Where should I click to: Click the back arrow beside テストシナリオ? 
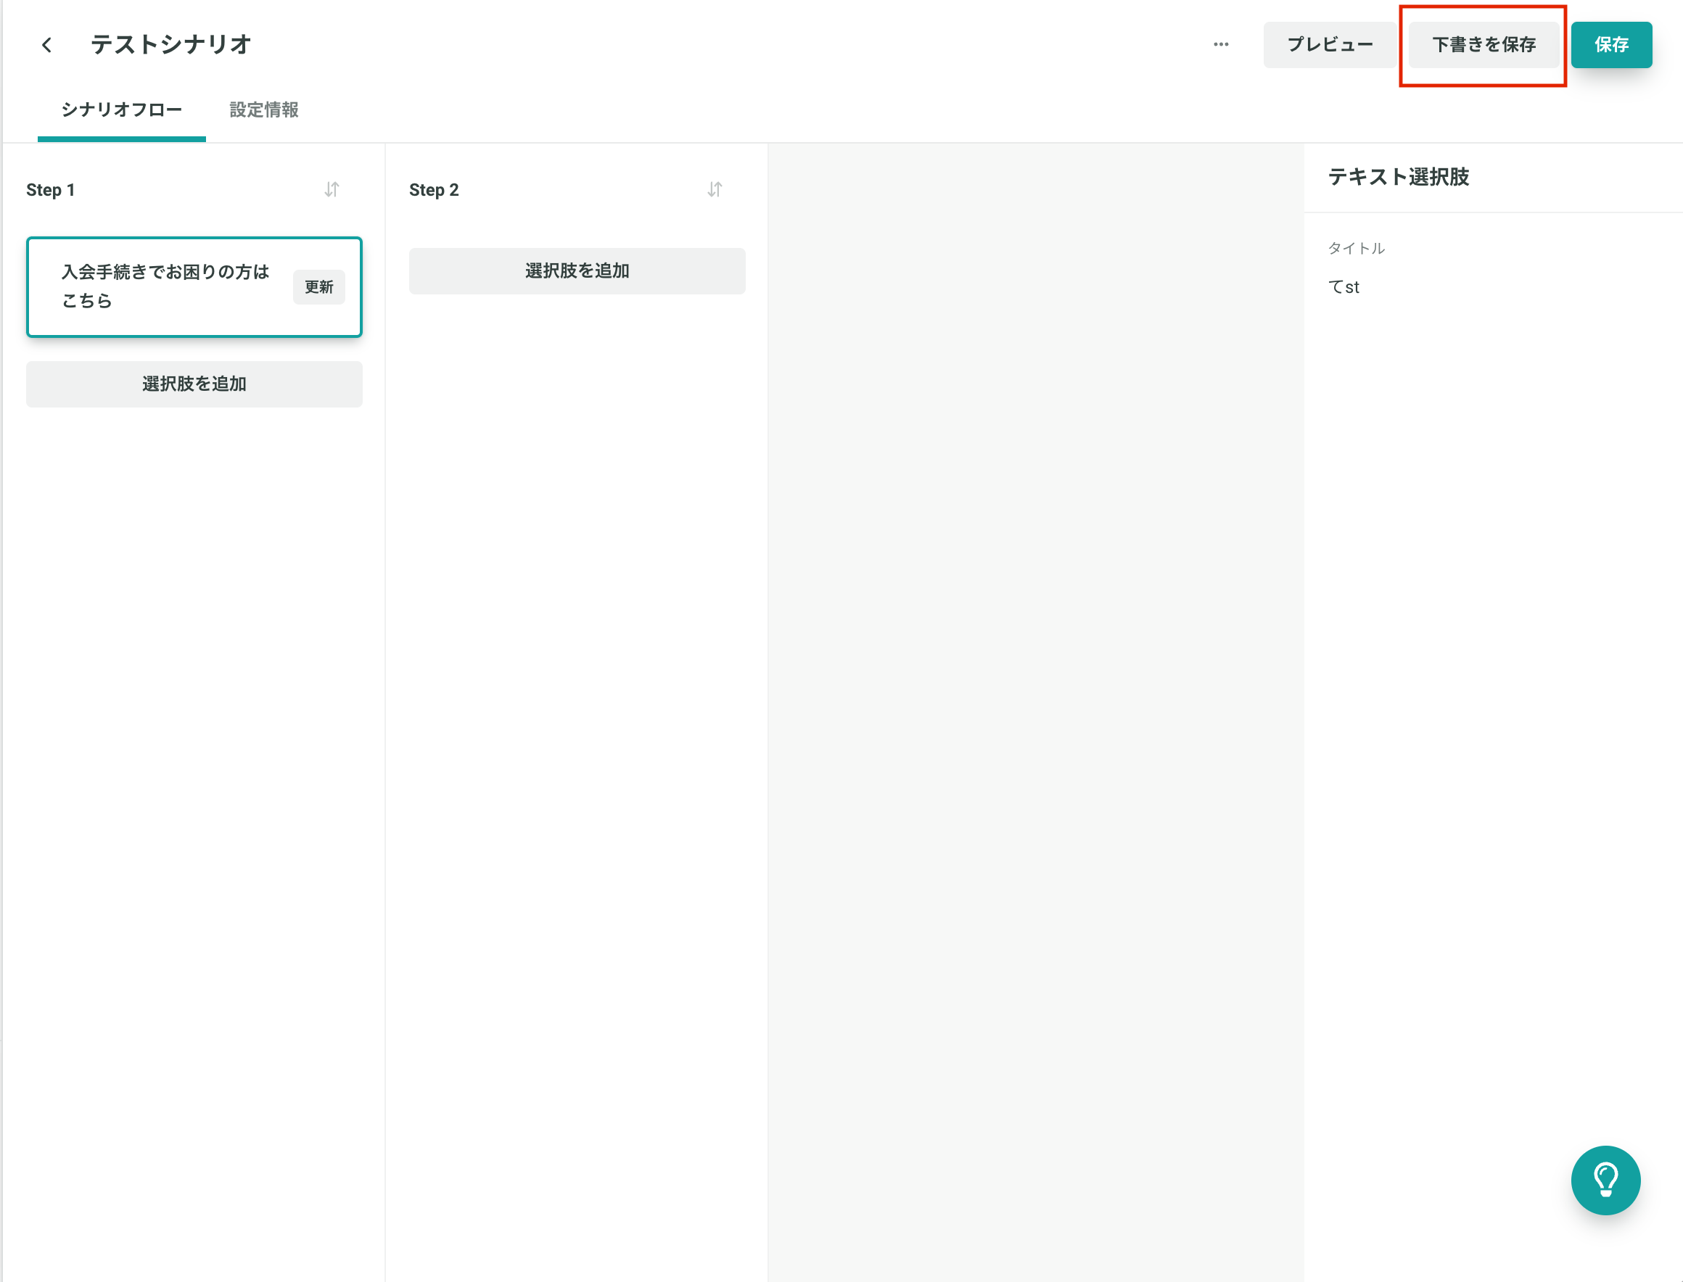(x=46, y=45)
